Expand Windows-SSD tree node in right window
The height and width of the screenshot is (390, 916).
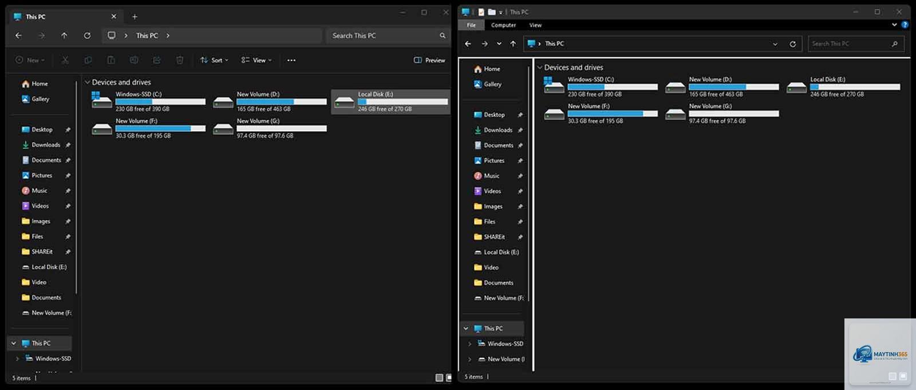tap(470, 344)
